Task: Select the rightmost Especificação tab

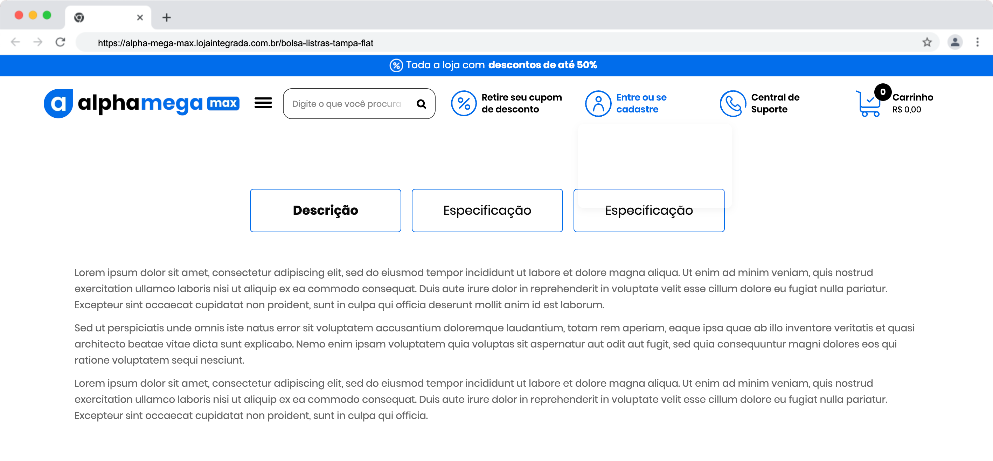Action: pos(649,220)
